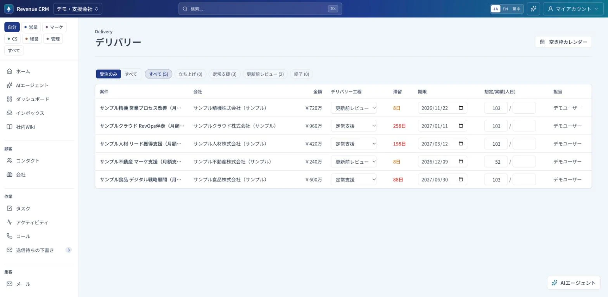
Task: Click サンプル人材株式会社（サンプル） company cell
Action: tap(230, 143)
